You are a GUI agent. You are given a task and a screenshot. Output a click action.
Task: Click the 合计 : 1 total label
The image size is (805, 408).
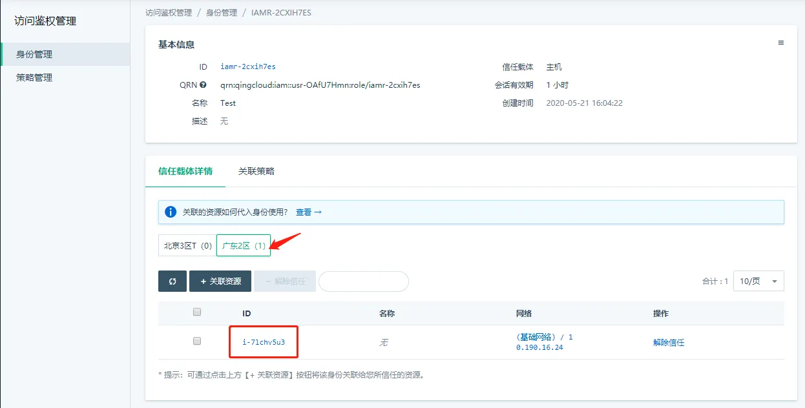715,281
